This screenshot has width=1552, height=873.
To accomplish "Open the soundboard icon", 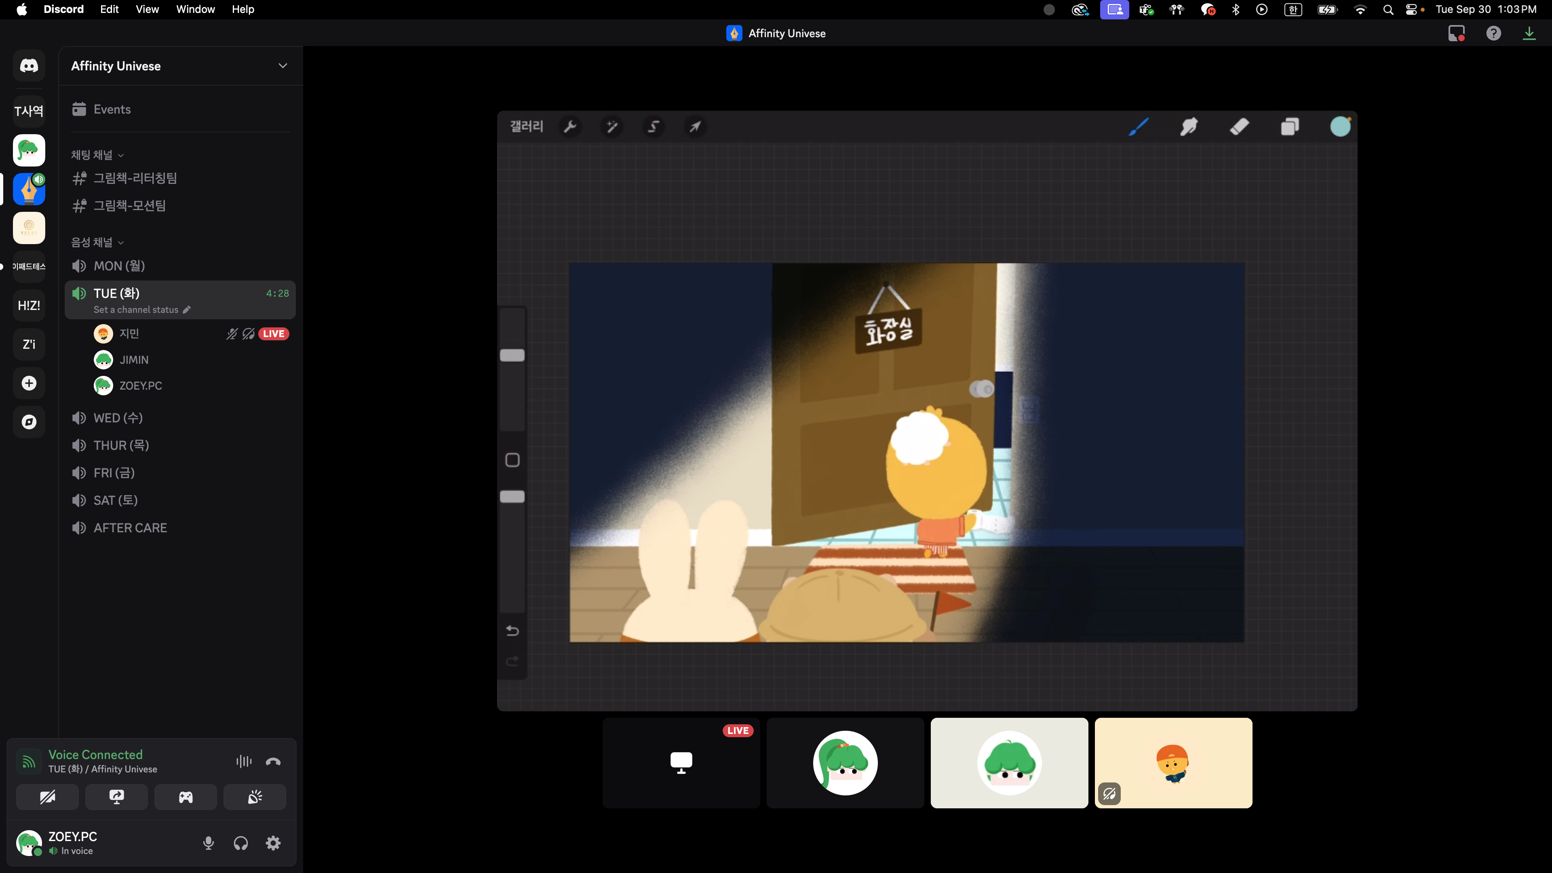I will point(255,797).
